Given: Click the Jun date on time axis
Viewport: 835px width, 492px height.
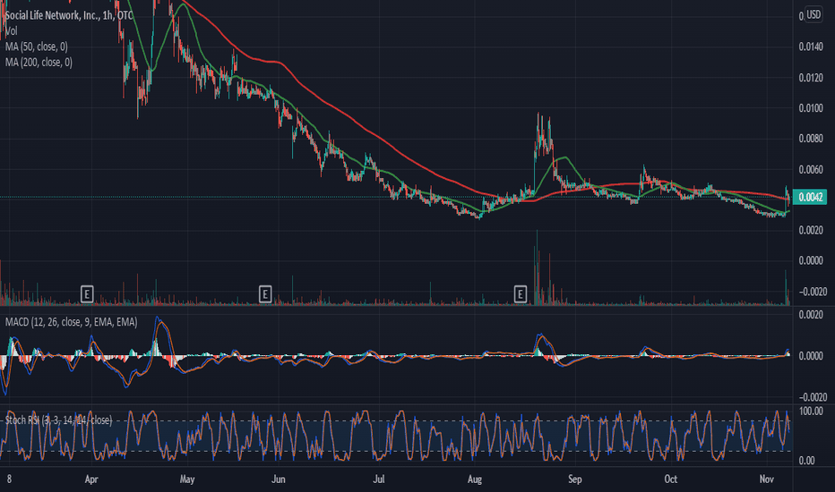Looking at the screenshot, I should pyautogui.click(x=278, y=479).
